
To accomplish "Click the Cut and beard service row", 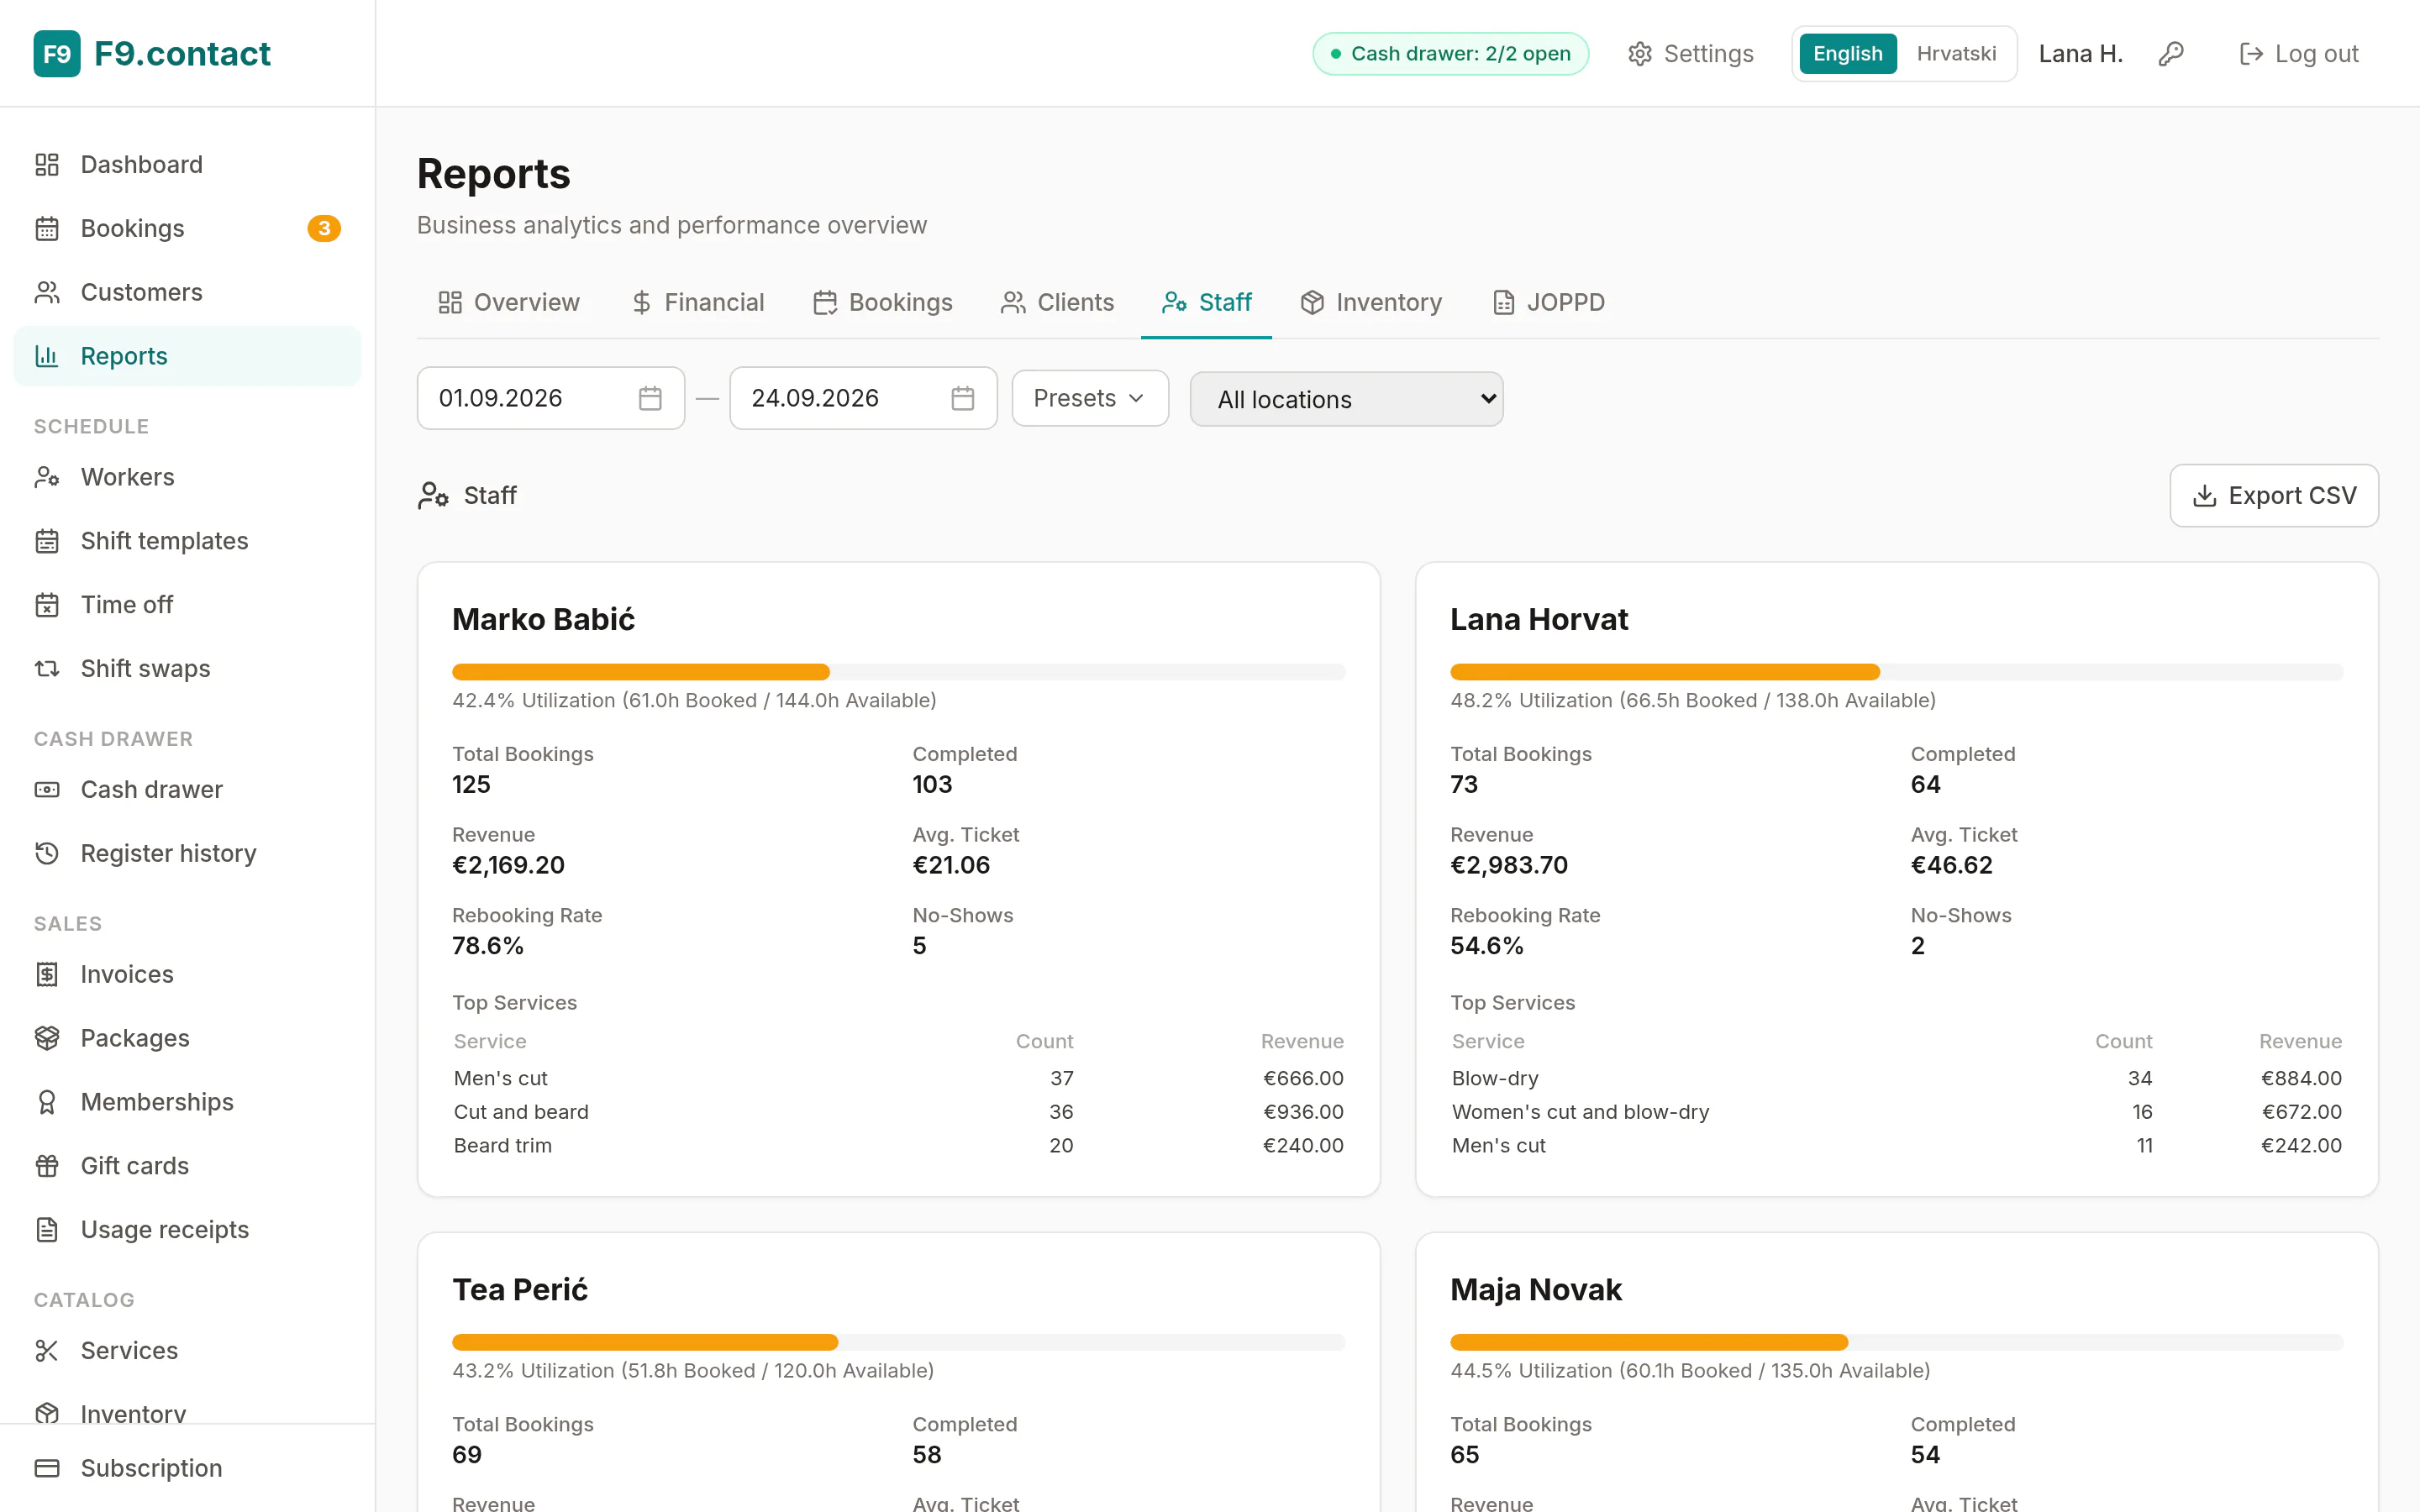I will 898,1112.
